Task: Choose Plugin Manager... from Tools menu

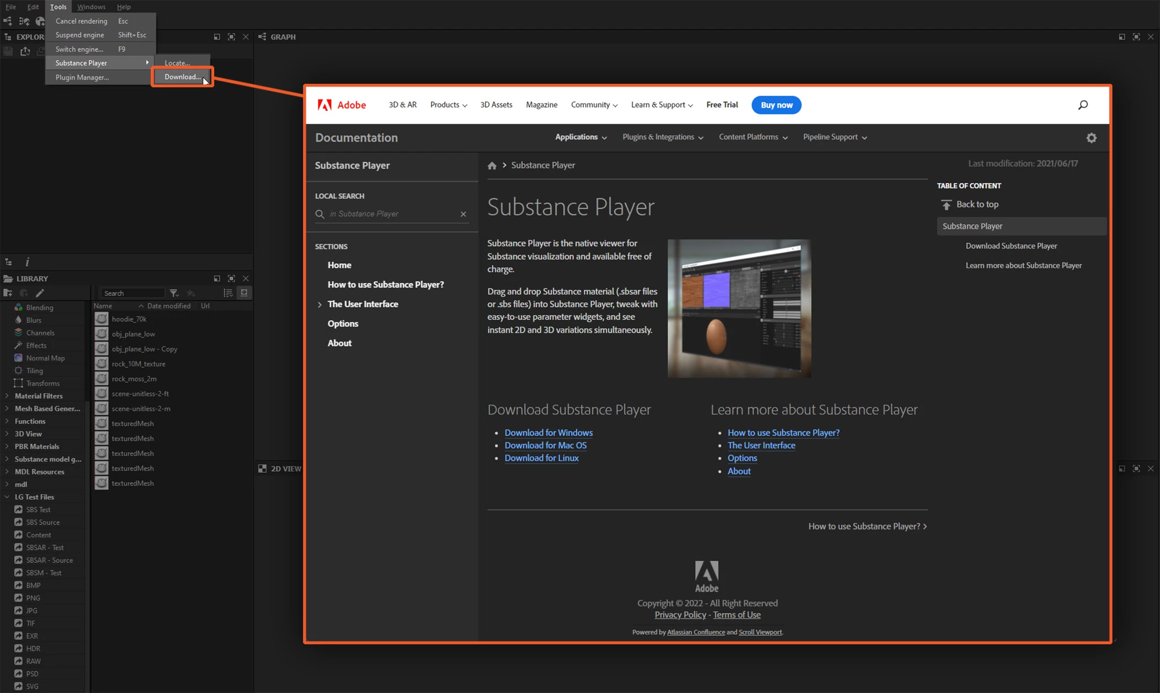Action: (x=82, y=77)
